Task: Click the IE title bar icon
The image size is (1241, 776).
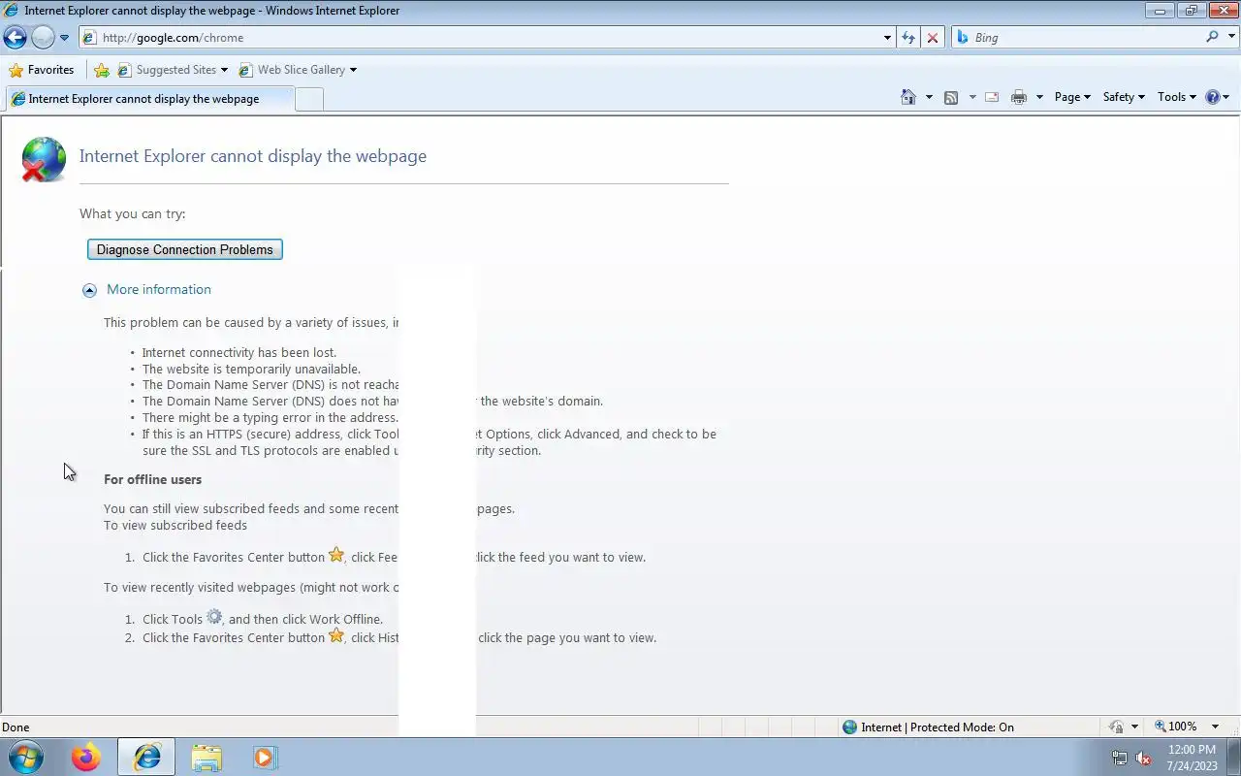Action: (11, 11)
